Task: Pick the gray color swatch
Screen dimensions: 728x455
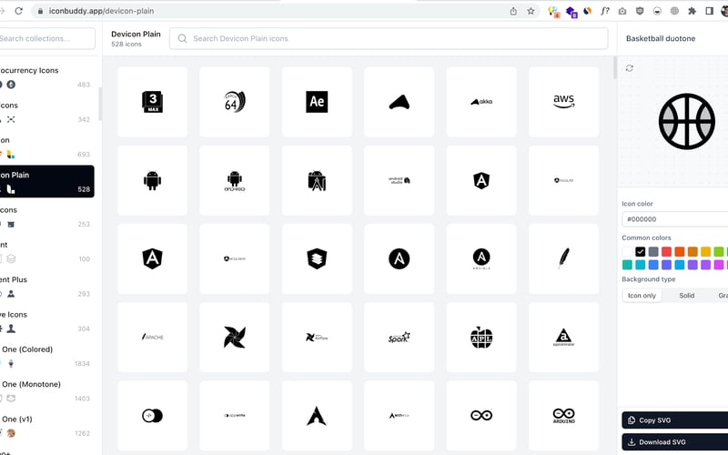Action: point(653,252)
